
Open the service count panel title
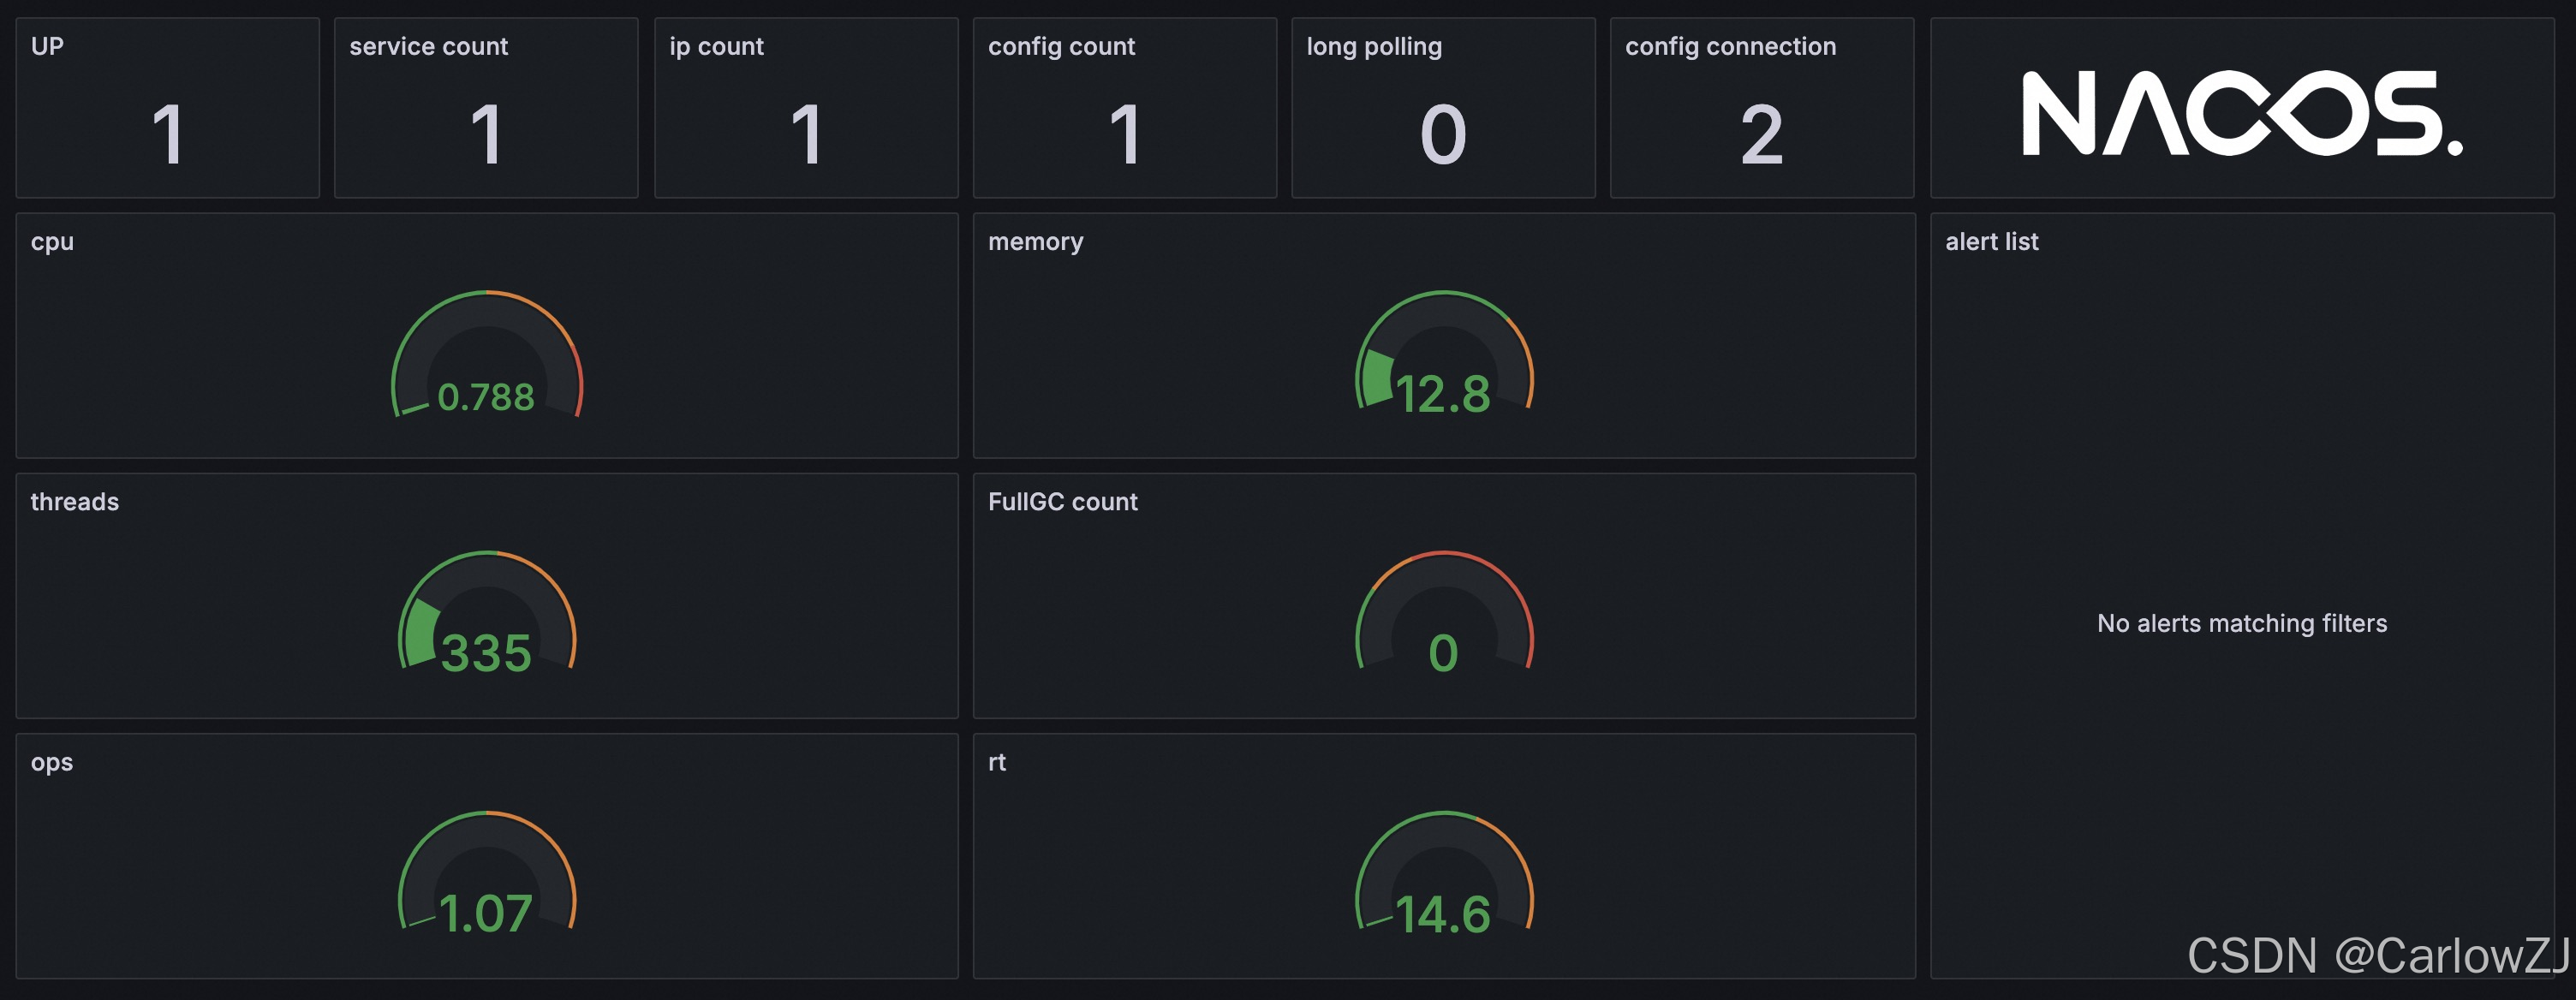point(428,46)
